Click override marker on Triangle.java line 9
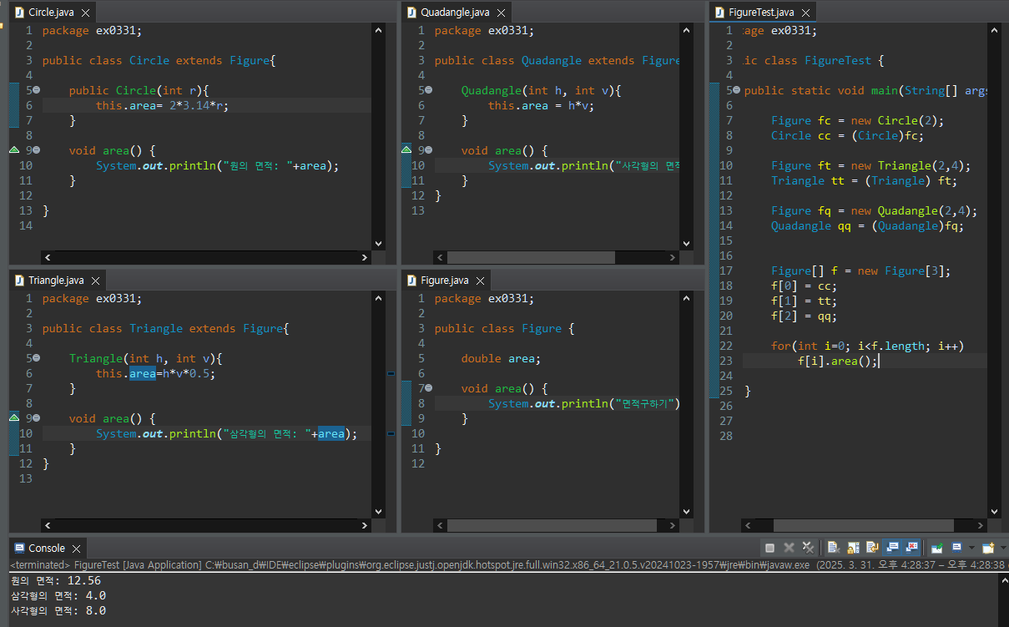Image resolution: width=1009 pixels, height=627 pixels. coord(13,417)
